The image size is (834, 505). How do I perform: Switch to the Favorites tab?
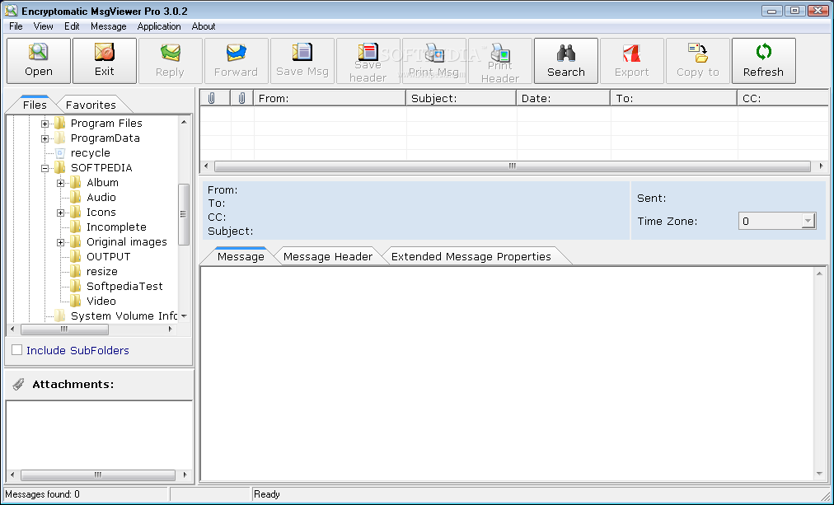pos(91,105)
